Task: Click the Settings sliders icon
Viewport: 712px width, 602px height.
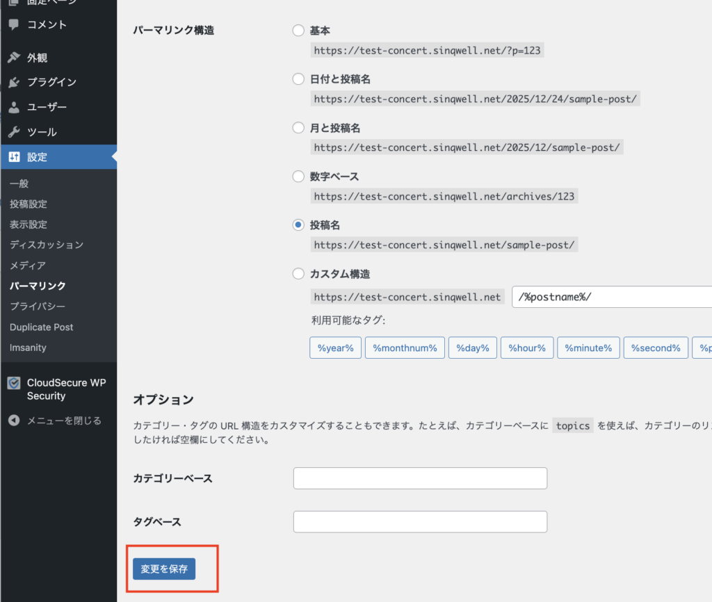Action: tap(14, 157)
